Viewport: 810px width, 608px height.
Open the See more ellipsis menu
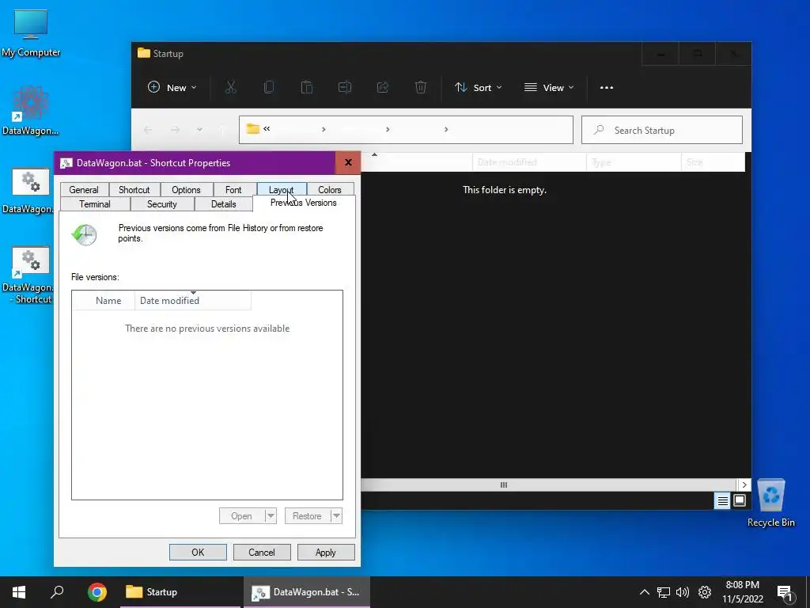[607, 87]
